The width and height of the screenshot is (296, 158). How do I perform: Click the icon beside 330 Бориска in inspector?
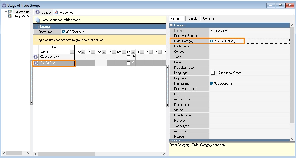(x=212, y=83)
